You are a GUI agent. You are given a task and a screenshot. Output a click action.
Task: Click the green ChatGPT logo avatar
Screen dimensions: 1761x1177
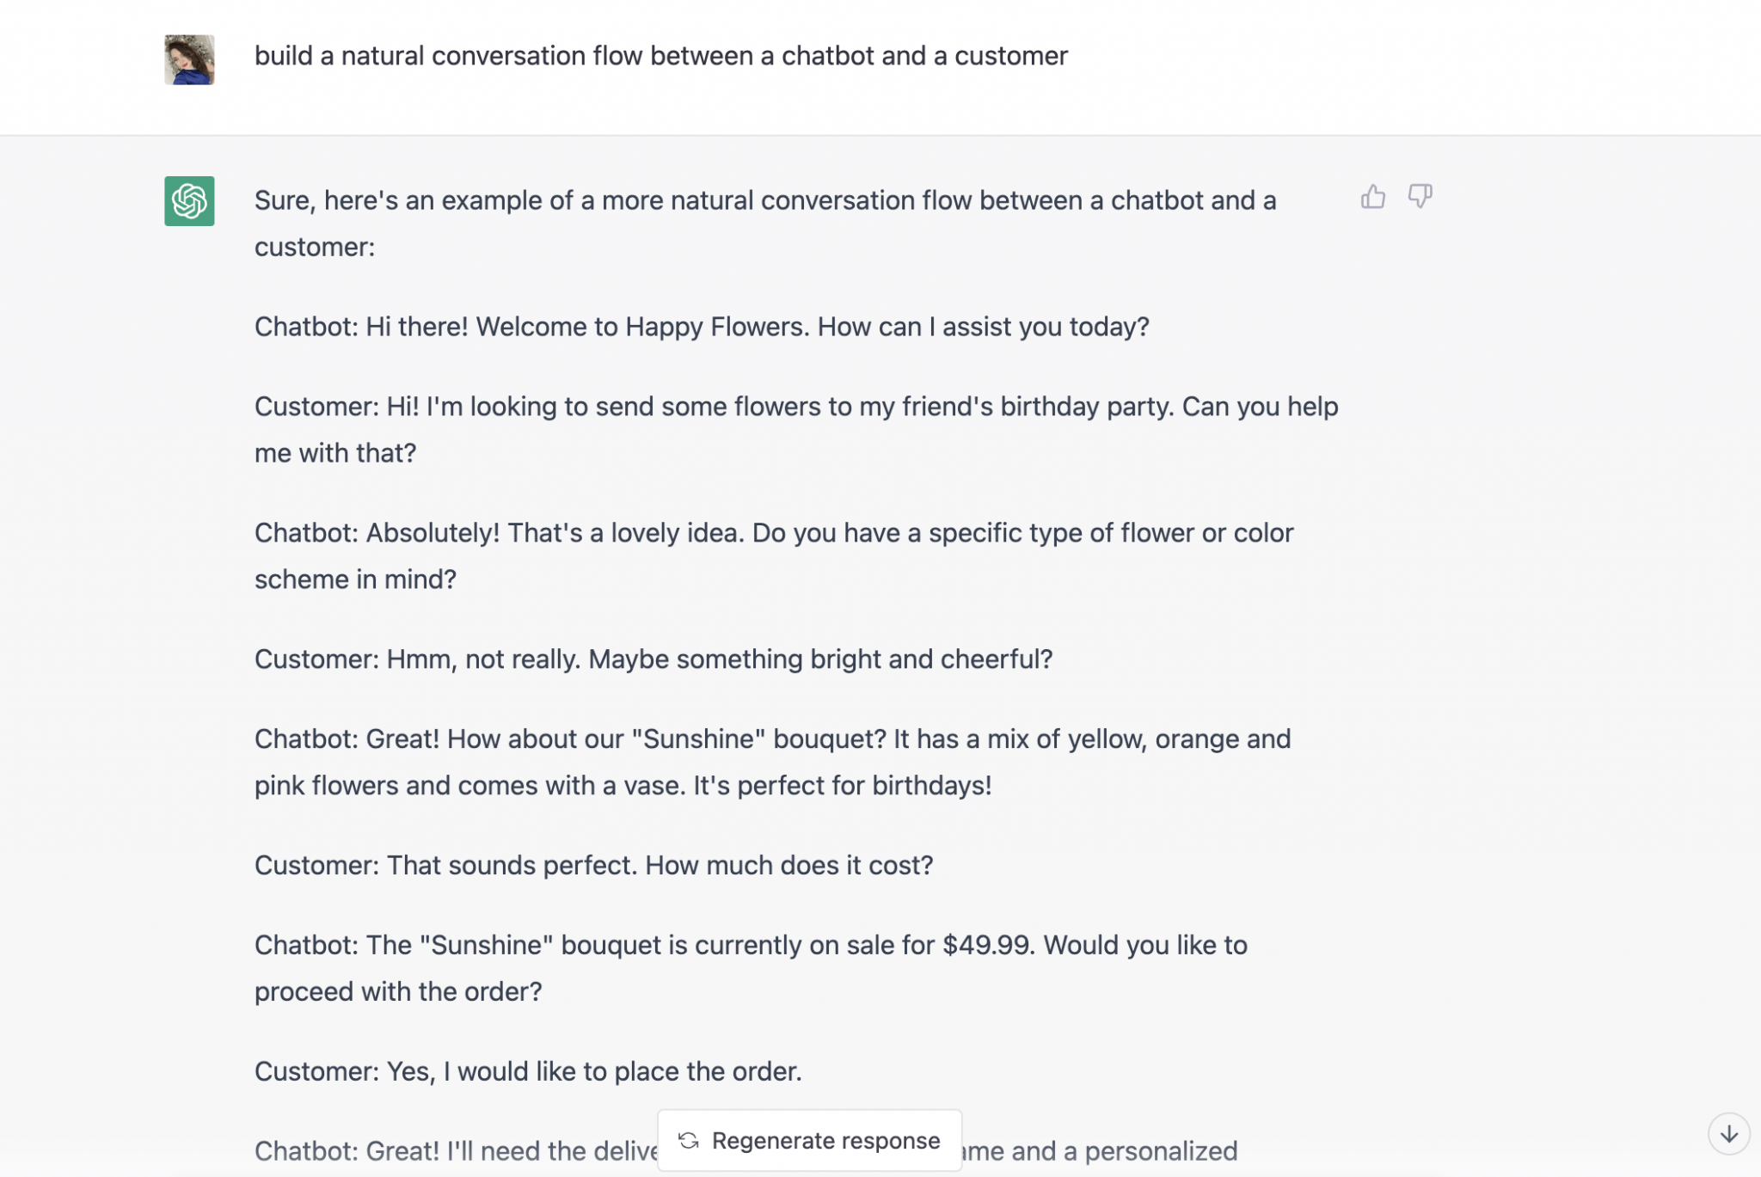point(190,200)
